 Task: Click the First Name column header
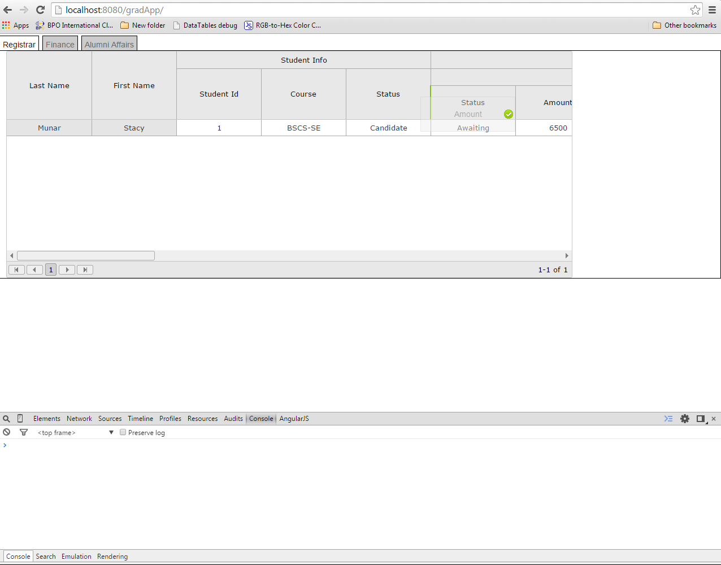134,85
